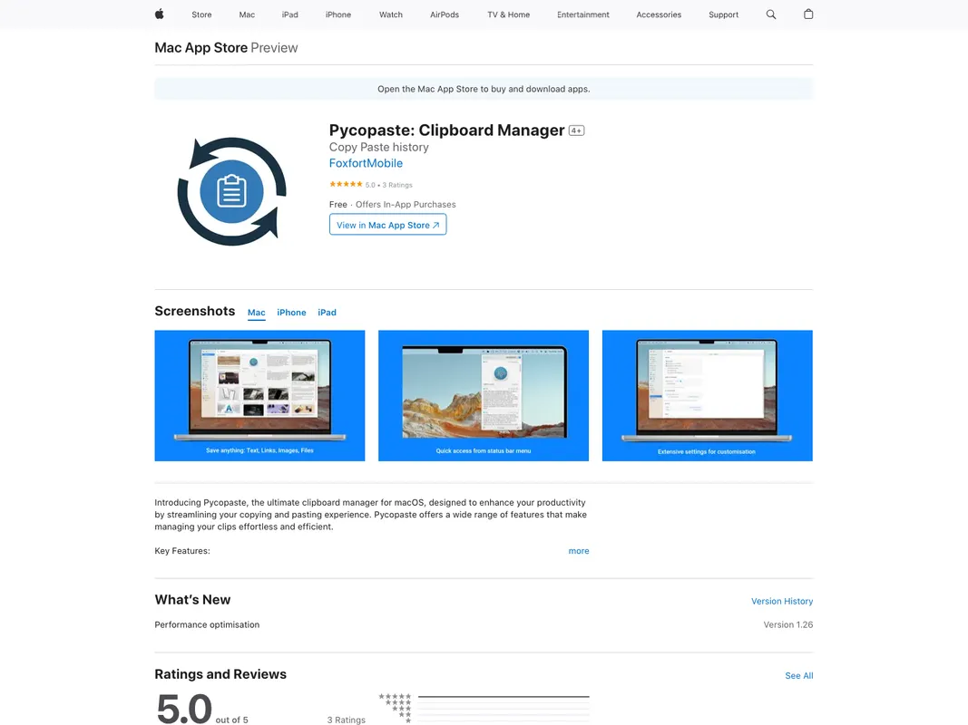This screenshot has height=725, width=968.
Task: Open the Version History link
Action: tap(781, 602)
